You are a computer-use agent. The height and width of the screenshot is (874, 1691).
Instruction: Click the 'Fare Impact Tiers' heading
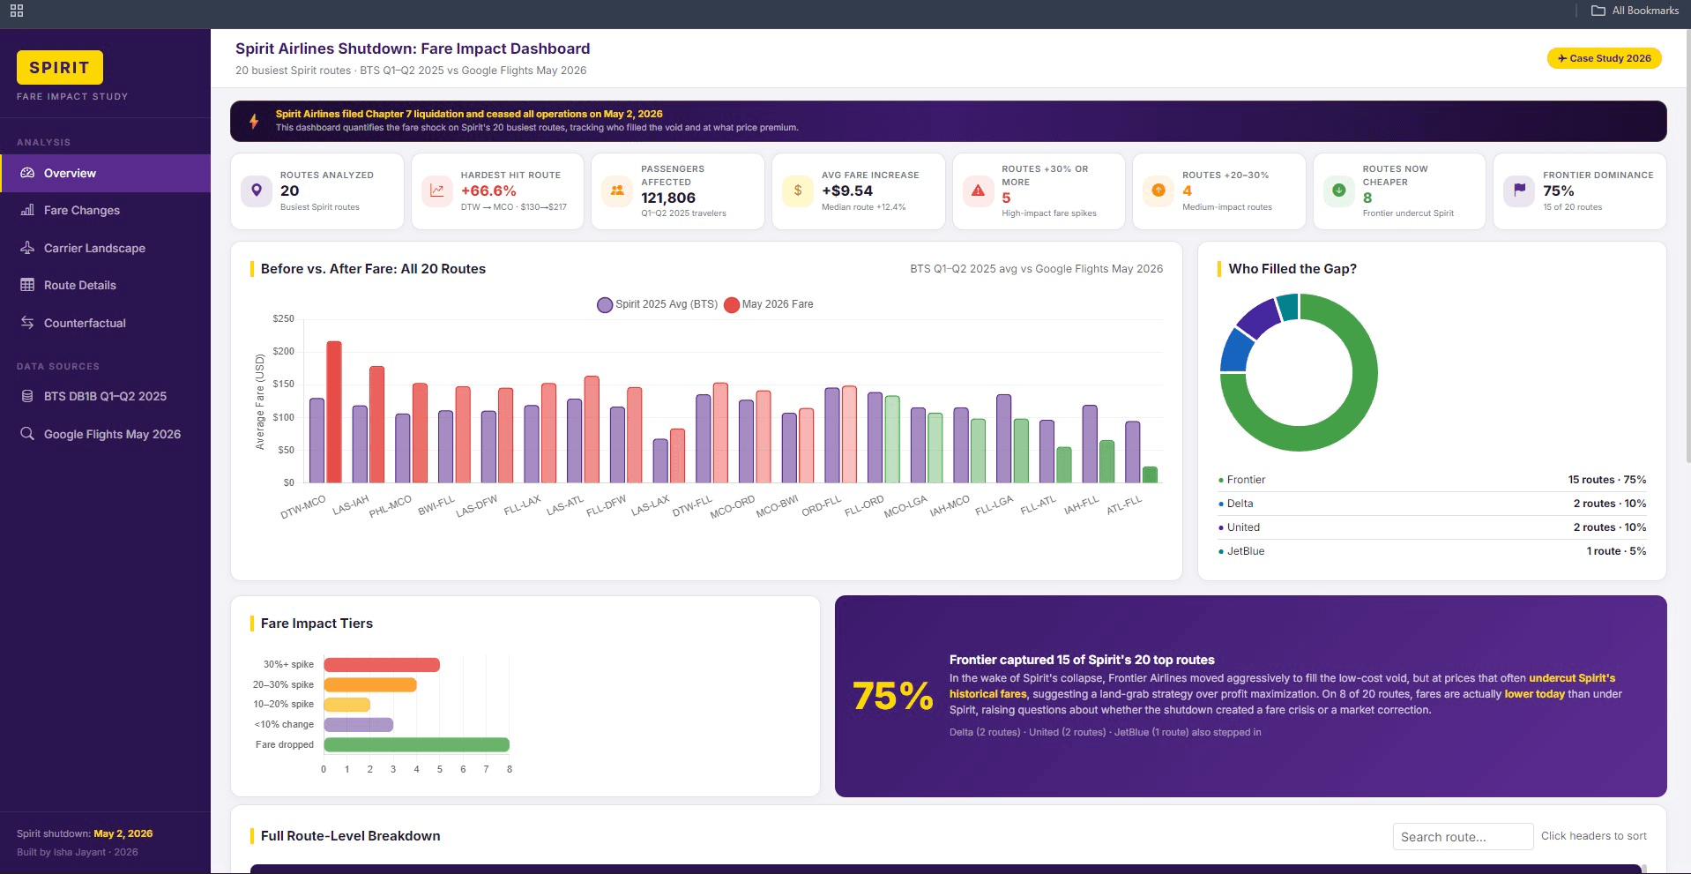[317, 624]
